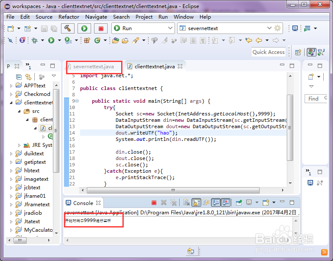Toggle show console on standard output change

click(216, 202)
